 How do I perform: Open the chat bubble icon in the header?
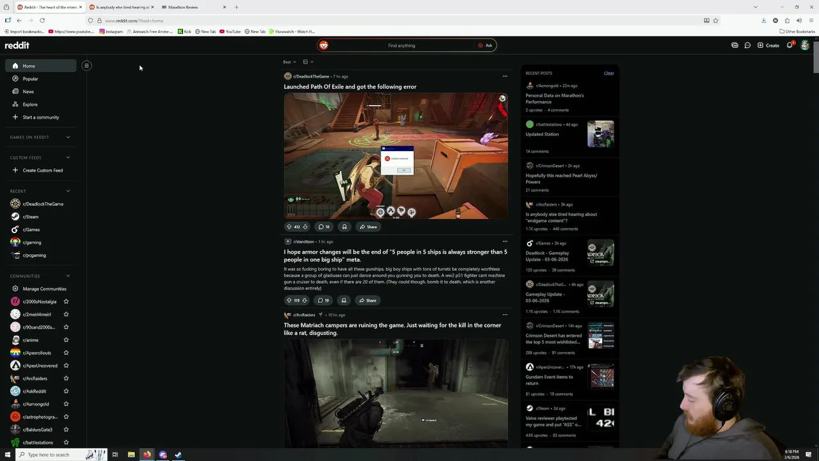747,45
